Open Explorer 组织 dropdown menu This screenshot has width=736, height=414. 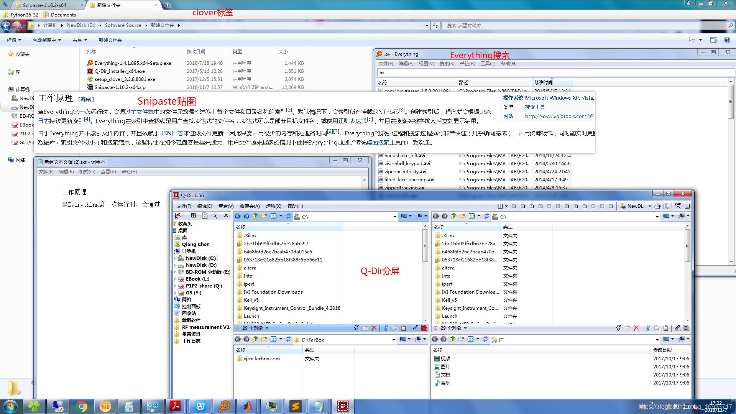pos(14,40)
